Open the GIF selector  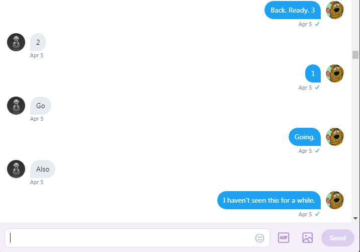pos(284,237)
